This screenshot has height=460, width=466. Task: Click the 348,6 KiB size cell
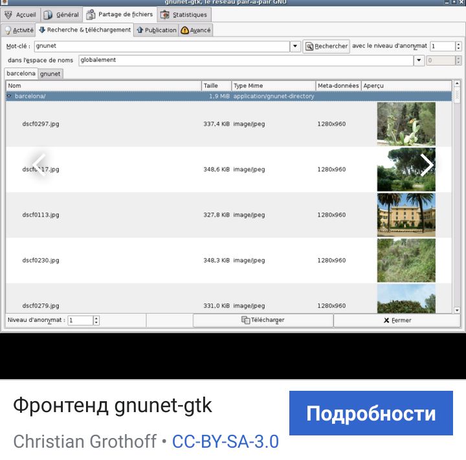click(216, 170)
